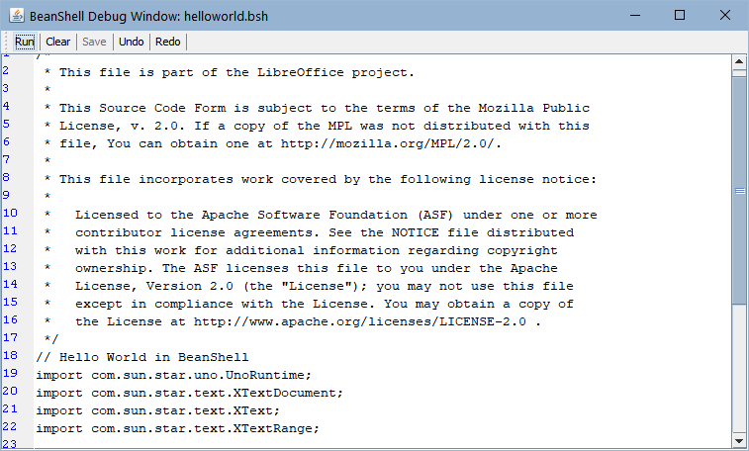Click line number 10 in the gutter
This screenshot has height=451, width=749.
(10, 213)
